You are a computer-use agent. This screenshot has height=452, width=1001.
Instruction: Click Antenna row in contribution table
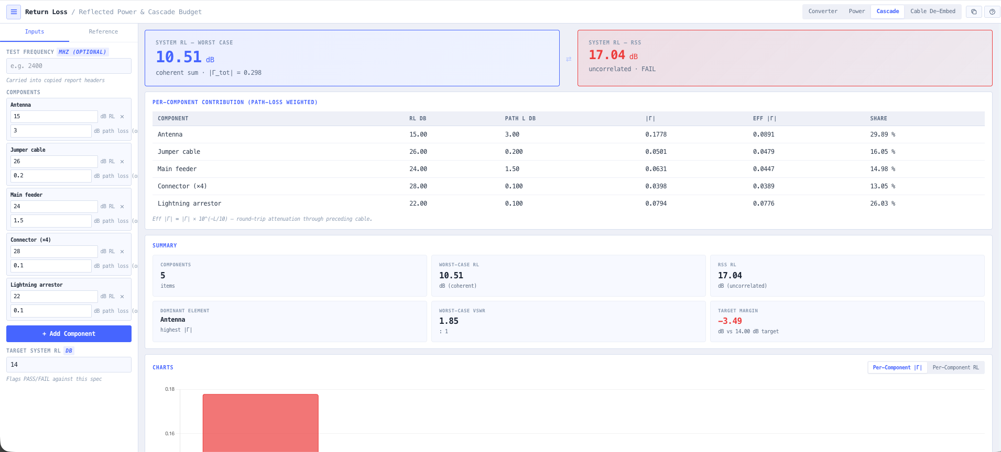569,134
